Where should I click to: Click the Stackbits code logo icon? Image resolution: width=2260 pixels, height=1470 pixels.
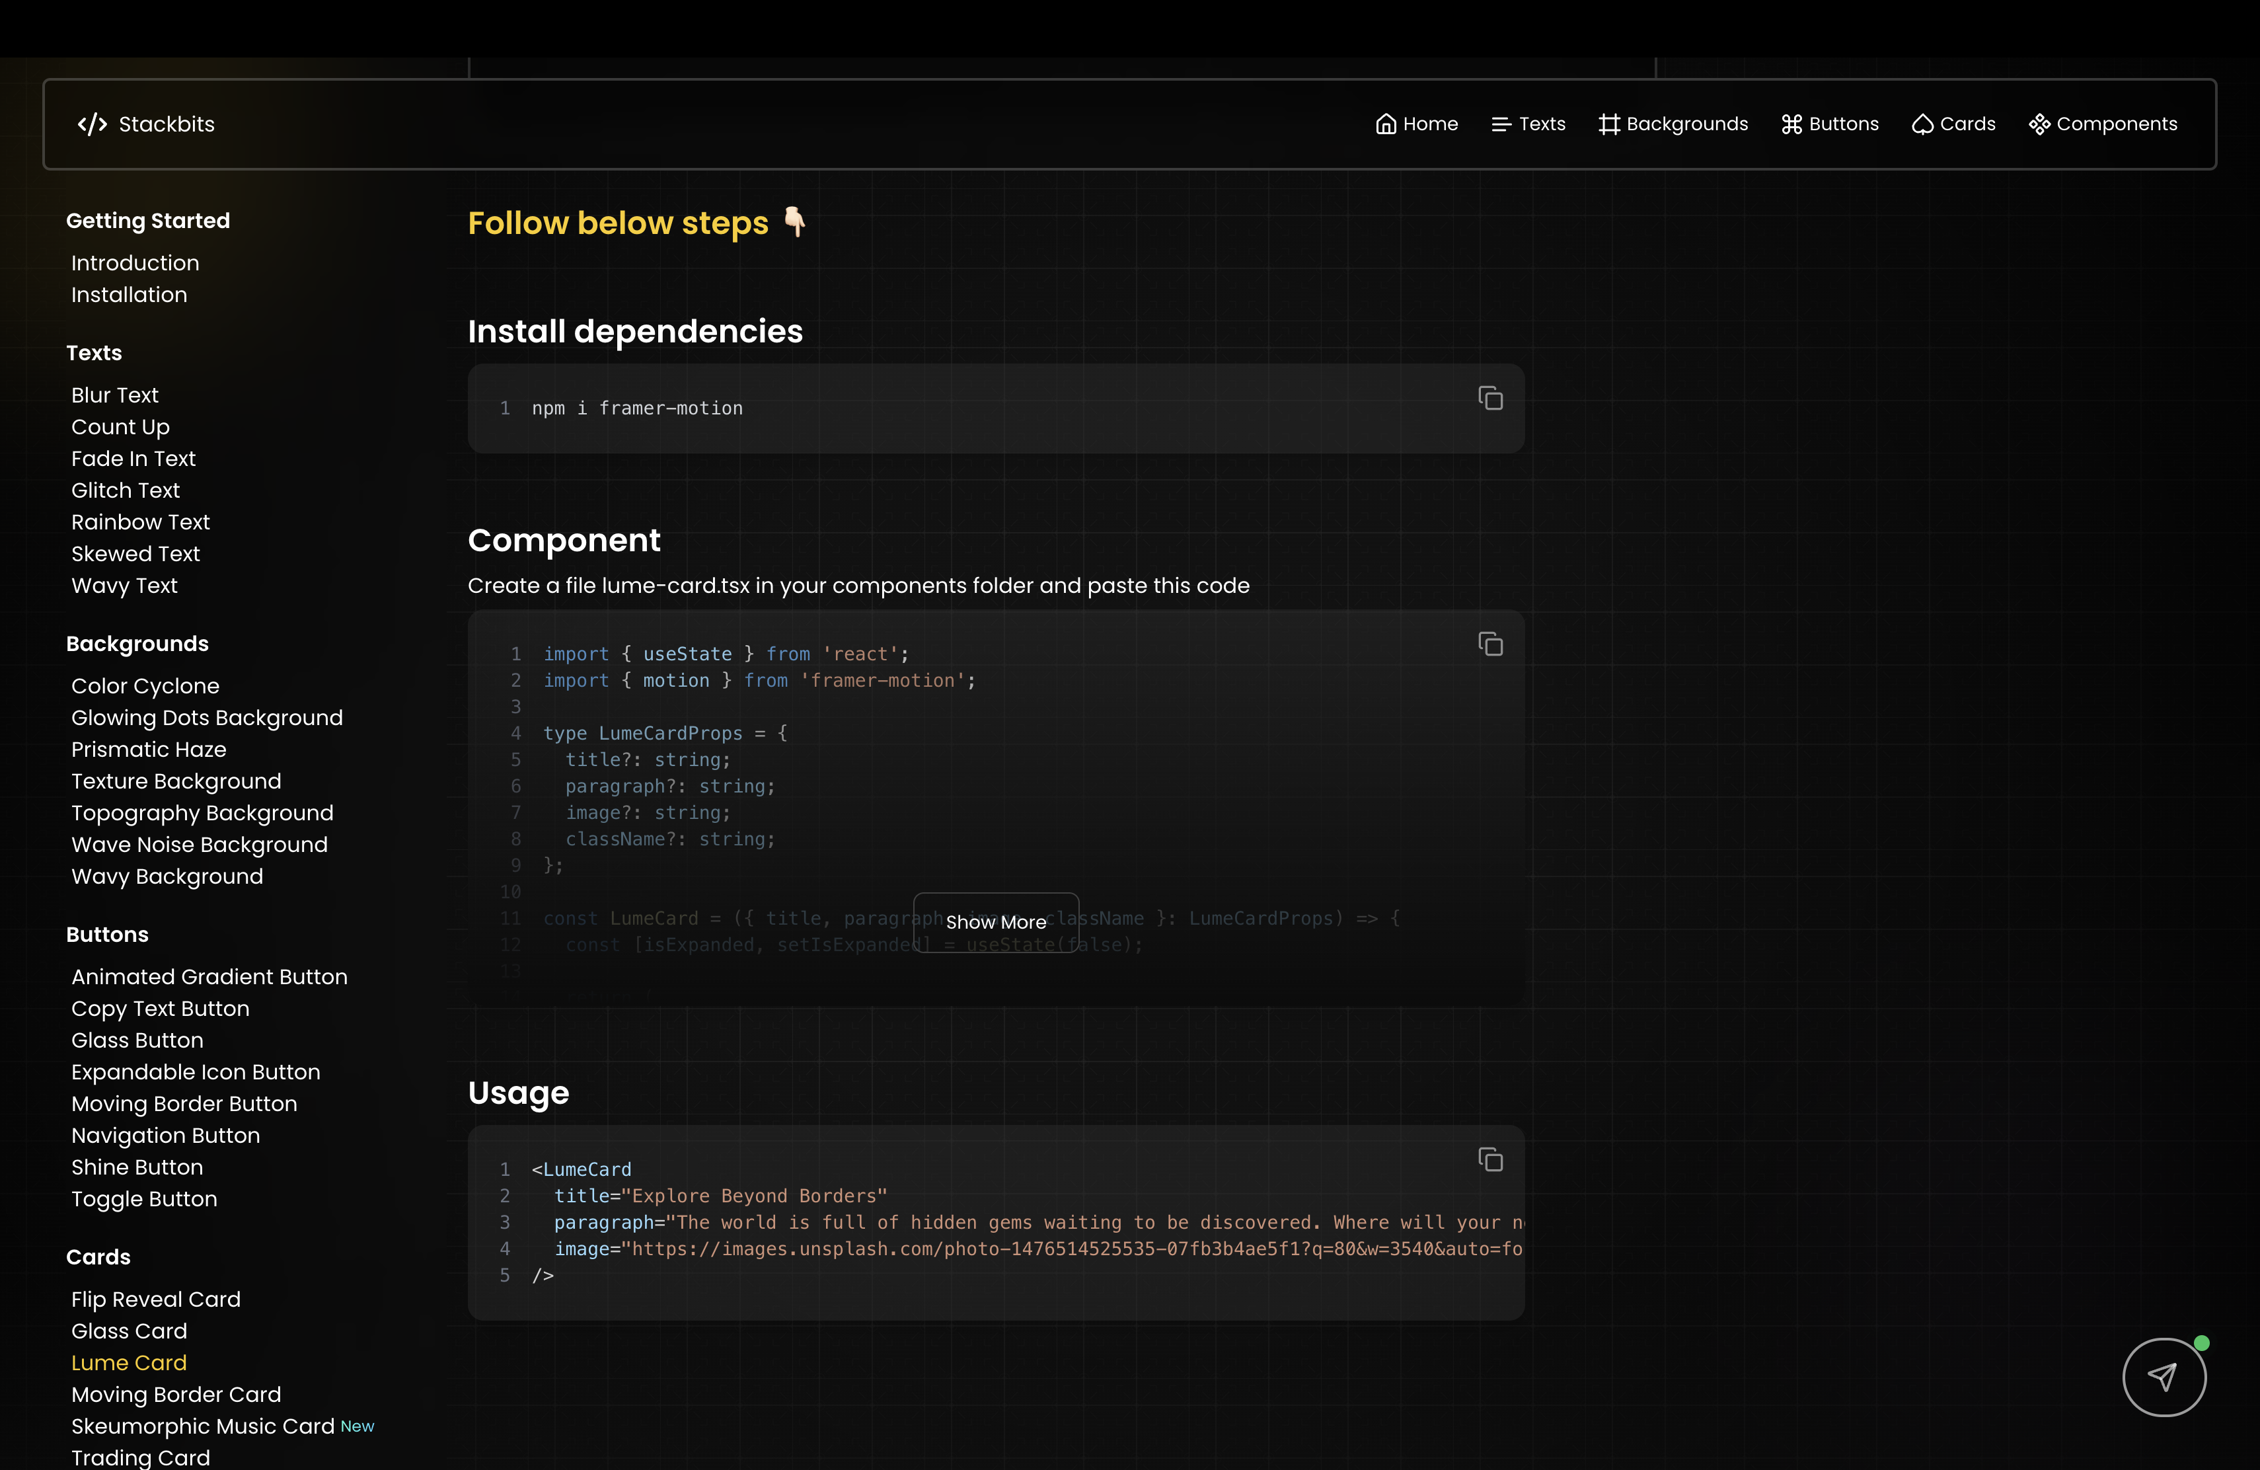click(92, 124)
